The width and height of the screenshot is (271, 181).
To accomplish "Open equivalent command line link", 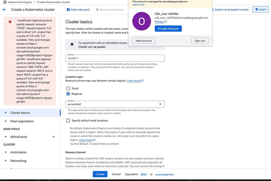I will [164, 174].
